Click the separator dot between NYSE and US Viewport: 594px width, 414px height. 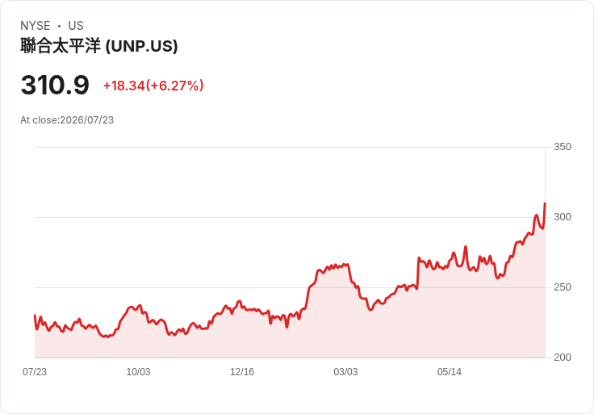click(x=60, y=26)
